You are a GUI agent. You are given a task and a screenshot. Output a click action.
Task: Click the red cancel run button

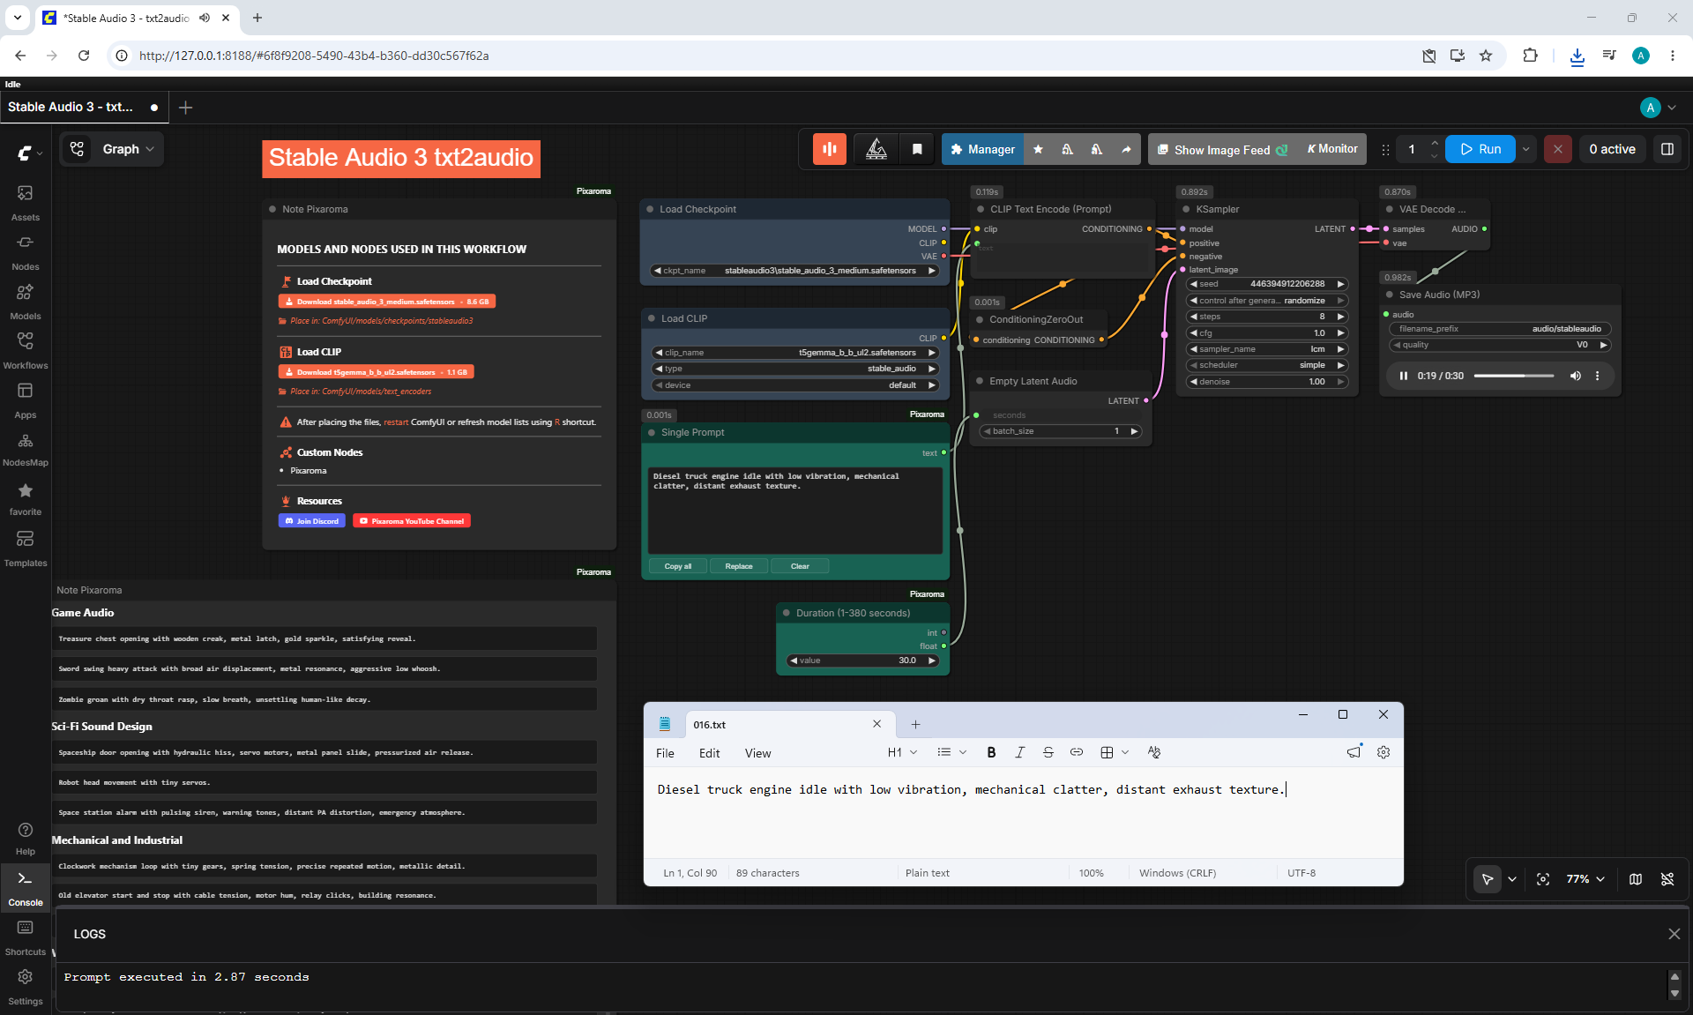coord(1558,149)
